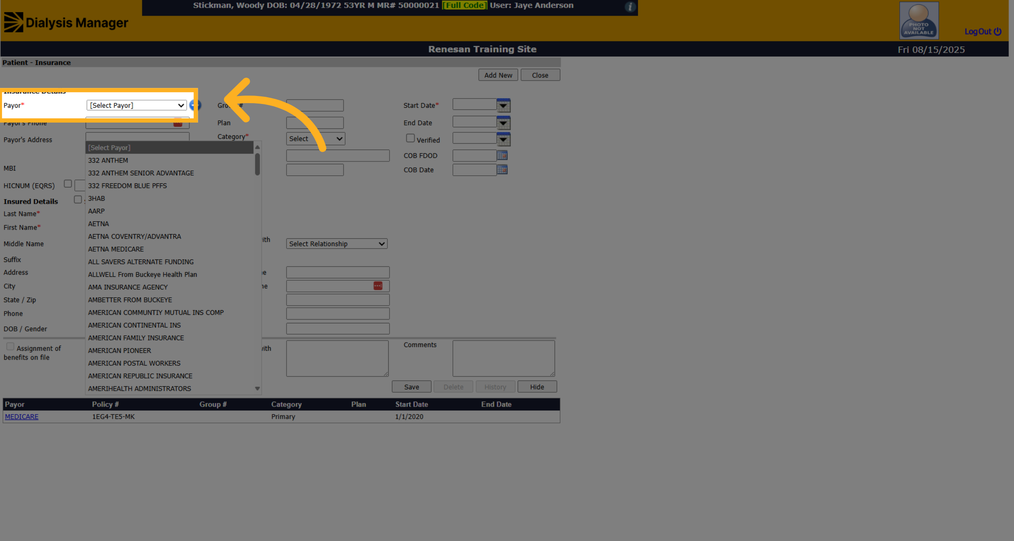Choose AMERICAN PIONEER from payor list
Screen dimensions: 1014x541
[169, 350]
